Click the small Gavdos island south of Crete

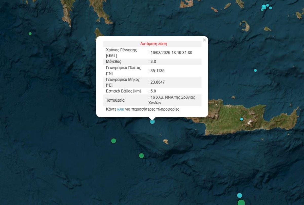(x=166, y=141)
